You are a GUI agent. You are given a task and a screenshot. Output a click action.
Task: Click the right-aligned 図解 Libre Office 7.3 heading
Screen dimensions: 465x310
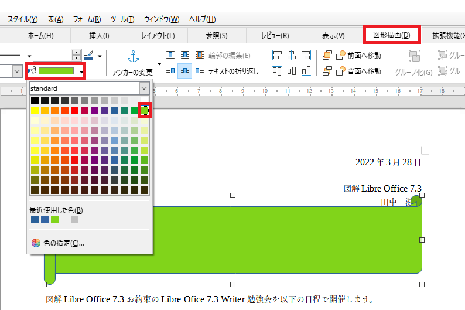[x=382, y=188]
